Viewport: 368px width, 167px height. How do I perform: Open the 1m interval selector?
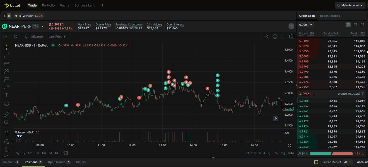(5, 37)
